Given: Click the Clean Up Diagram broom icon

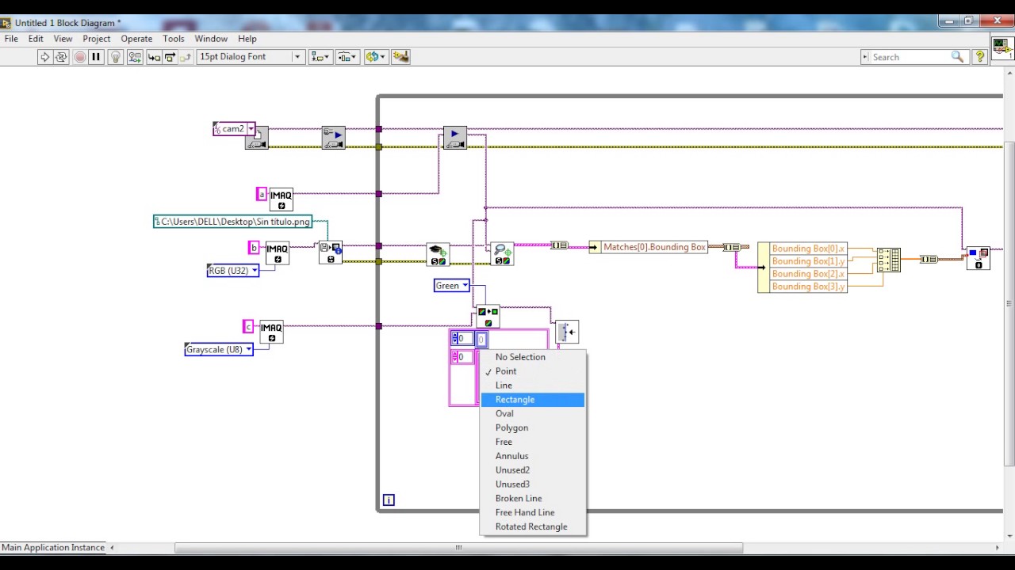Looking at the screenshot, I should pos(400,57).
